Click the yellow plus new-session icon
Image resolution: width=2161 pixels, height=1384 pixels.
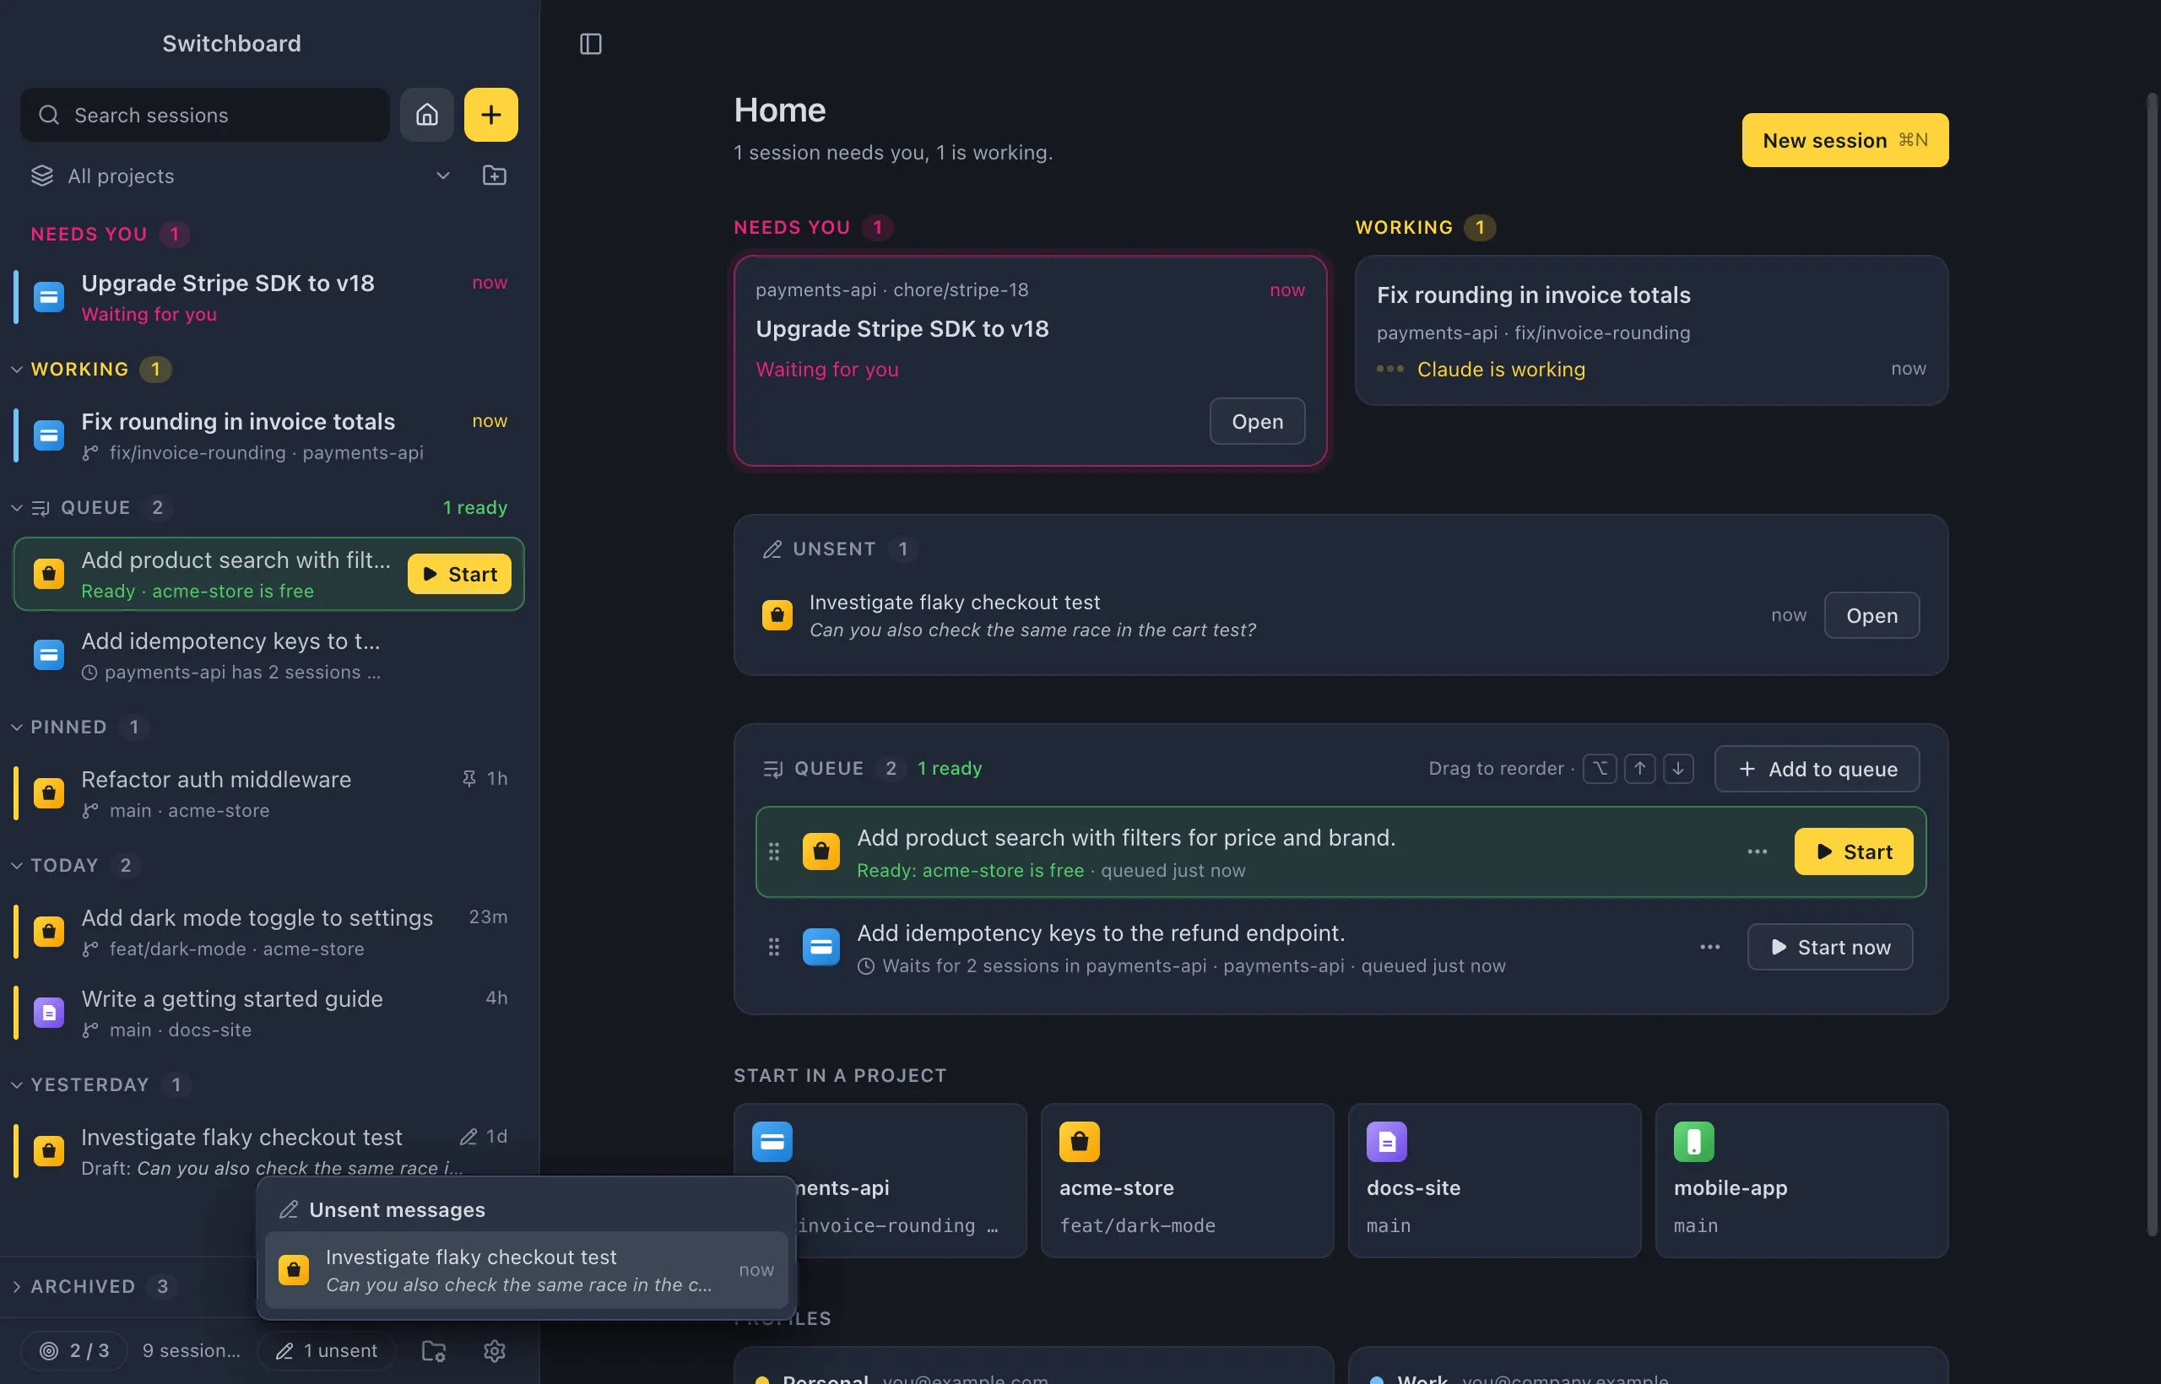[x=490, y=114]
